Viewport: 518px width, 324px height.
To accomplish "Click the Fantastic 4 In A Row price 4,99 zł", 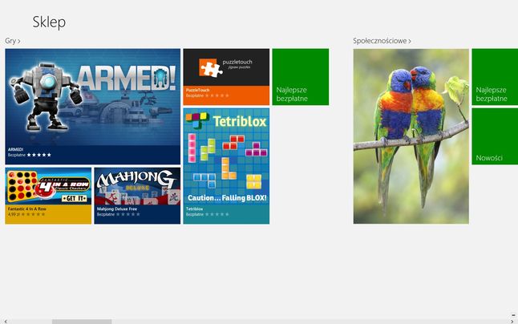I will pyautogui.click(x=14, y=214).
